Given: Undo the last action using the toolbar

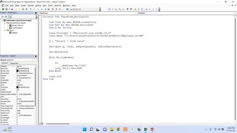Looking at the screenshot, I should pos(30,9).
